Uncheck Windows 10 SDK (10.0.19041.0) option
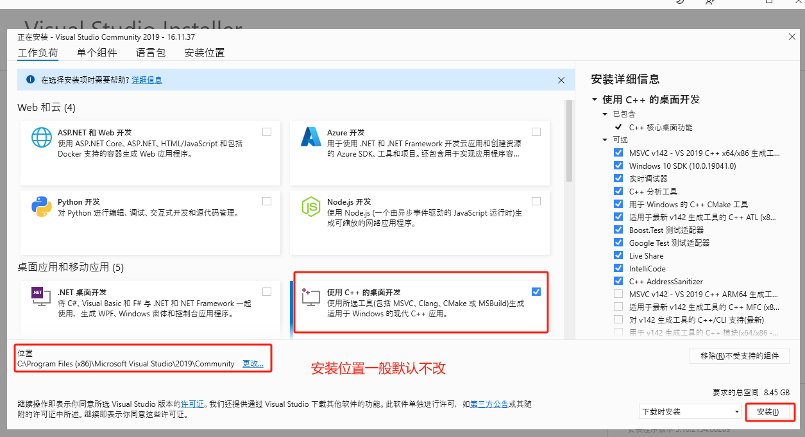 pyautogui.click(x=618, y=166)
